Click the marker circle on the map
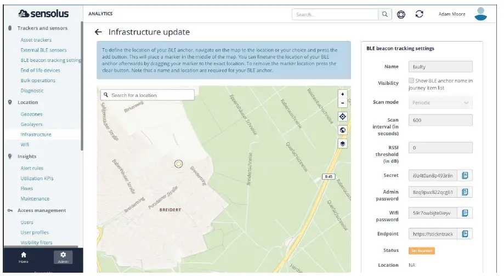The height and width of the screenshot is (276, 504). point(178,164)
